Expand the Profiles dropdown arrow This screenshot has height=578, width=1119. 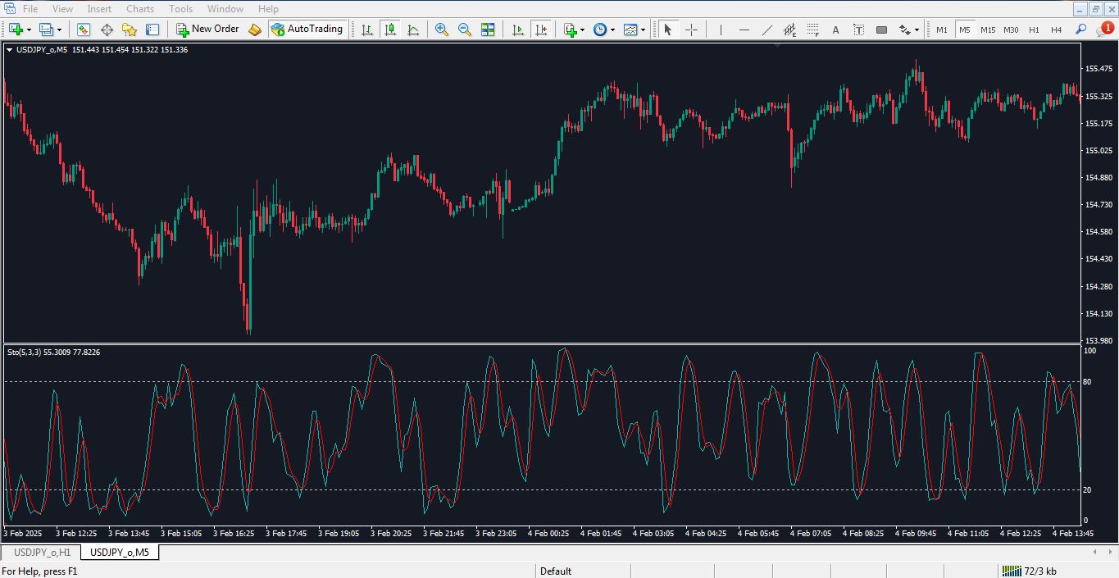point(59,30)
